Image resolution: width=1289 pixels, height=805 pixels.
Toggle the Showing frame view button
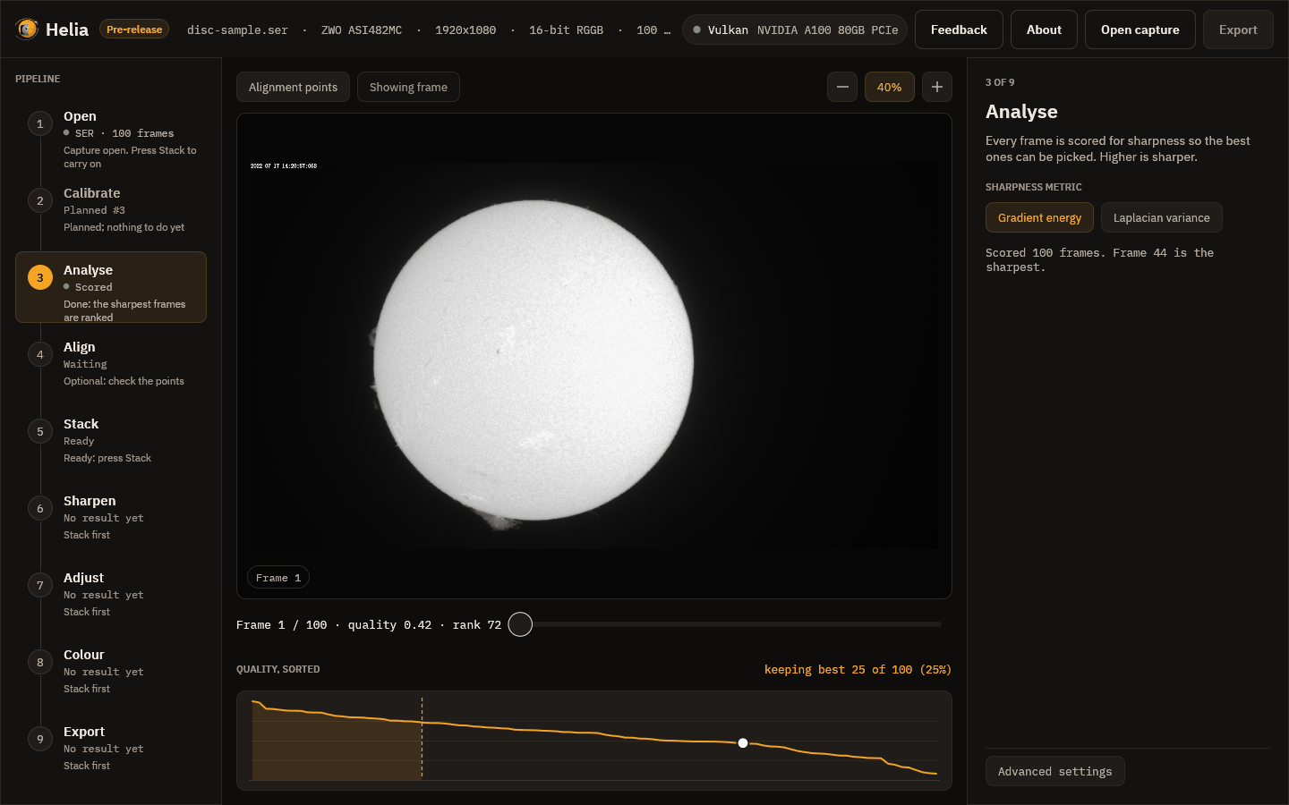[408, 87]
